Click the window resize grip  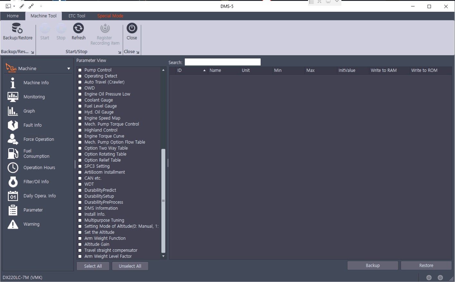coord(451,279)
